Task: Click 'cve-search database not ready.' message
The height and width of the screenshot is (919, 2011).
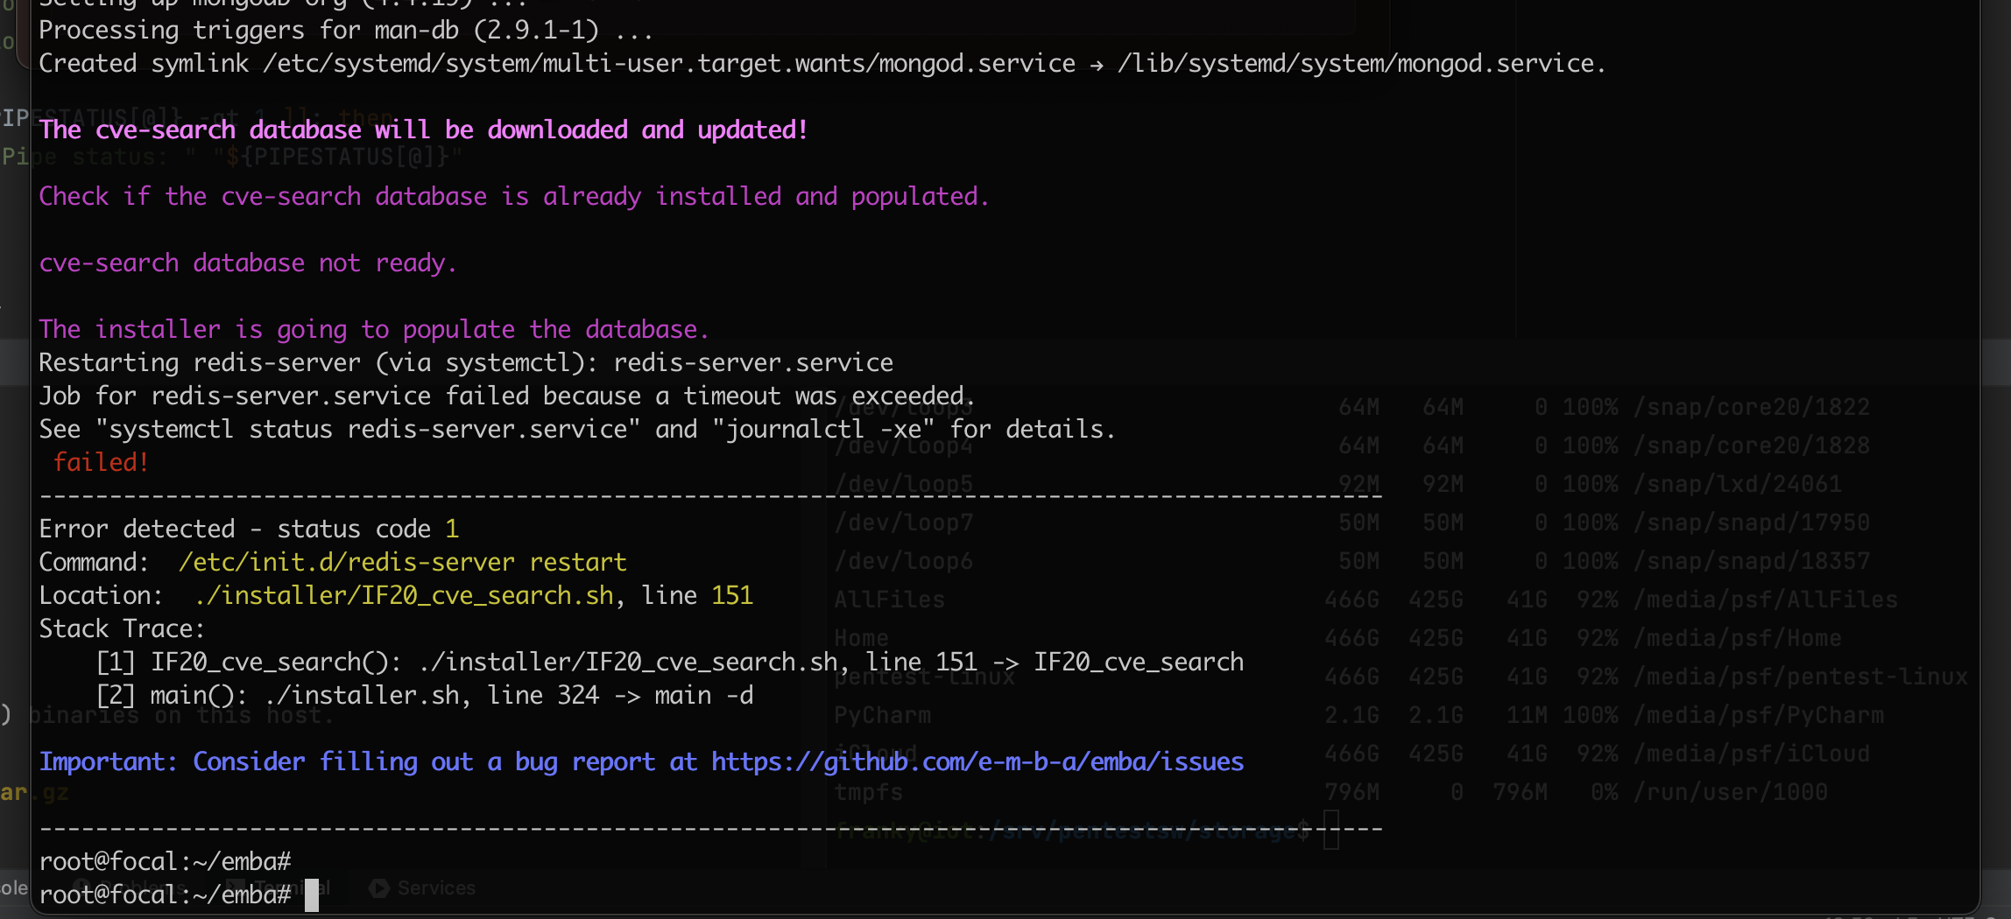Action: 248,263
